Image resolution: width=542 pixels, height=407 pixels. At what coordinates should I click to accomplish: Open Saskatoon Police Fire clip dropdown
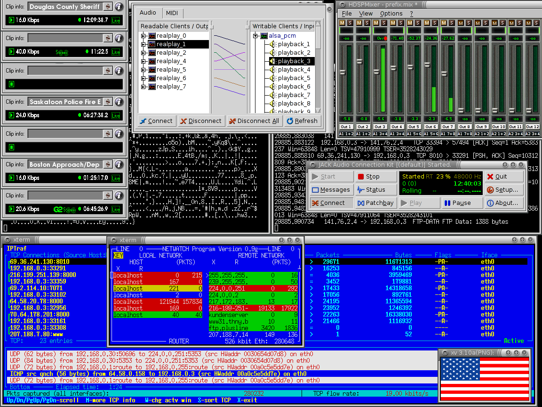[108, 102]
